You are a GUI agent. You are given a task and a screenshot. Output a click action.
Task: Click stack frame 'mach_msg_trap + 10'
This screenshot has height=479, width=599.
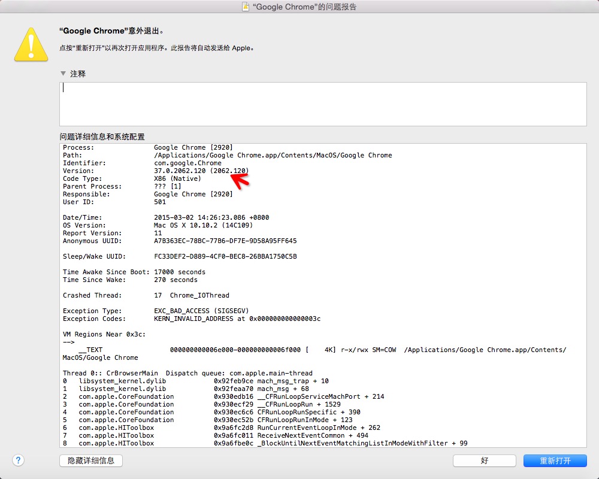coord(293,381)
